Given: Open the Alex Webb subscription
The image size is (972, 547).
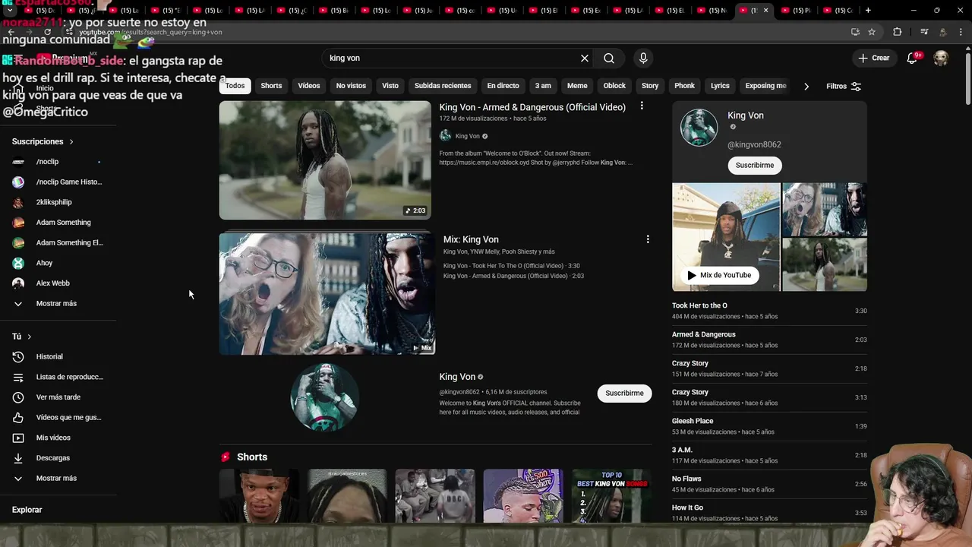Looking at the screenshot, I should pos(58,283).
